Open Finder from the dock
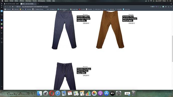This screenshot has width=173, height=97. pos(40,93)
